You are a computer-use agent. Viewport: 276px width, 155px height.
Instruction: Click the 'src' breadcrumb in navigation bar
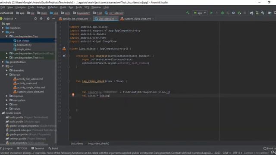[x=31, y=13]
